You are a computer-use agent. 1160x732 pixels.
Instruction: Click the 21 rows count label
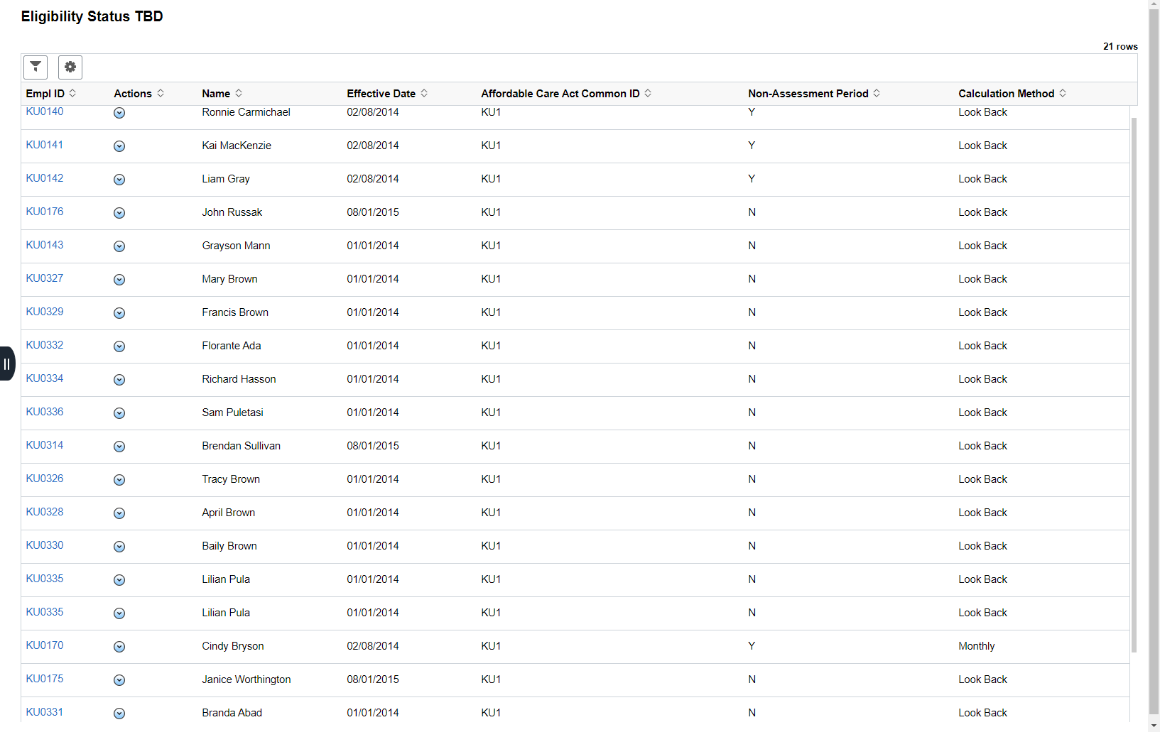(x=1120, y=46)
